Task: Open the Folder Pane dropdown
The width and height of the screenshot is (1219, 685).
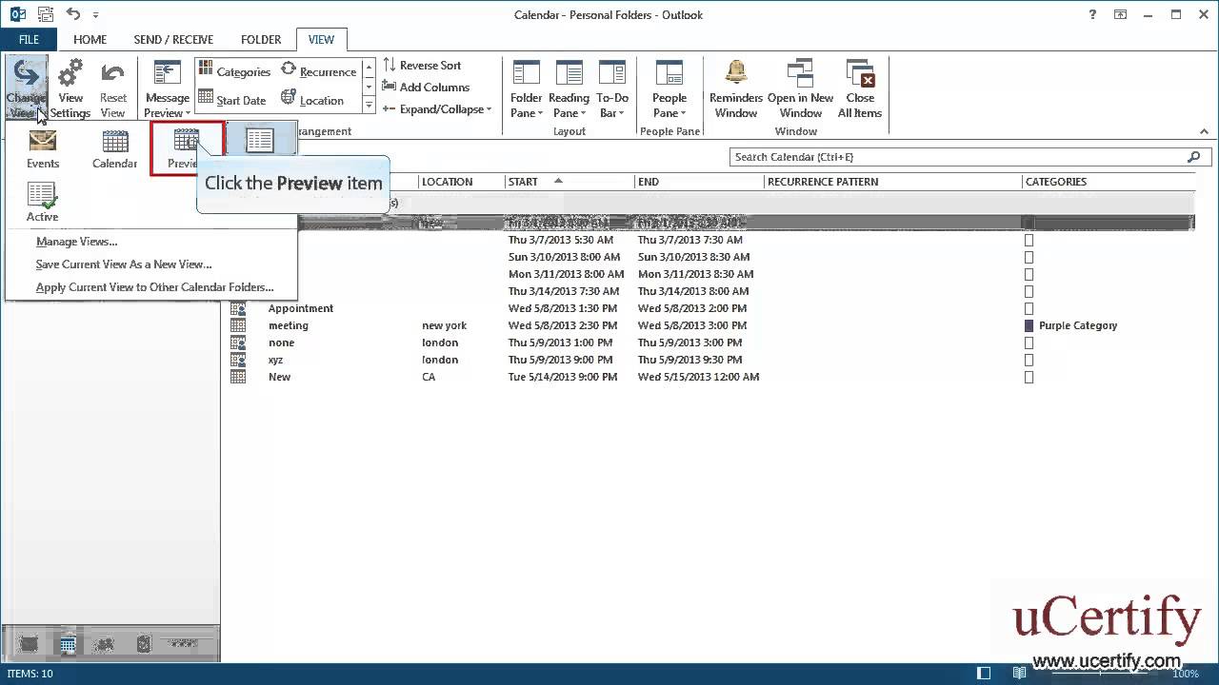Action: (x=526, y=88)
